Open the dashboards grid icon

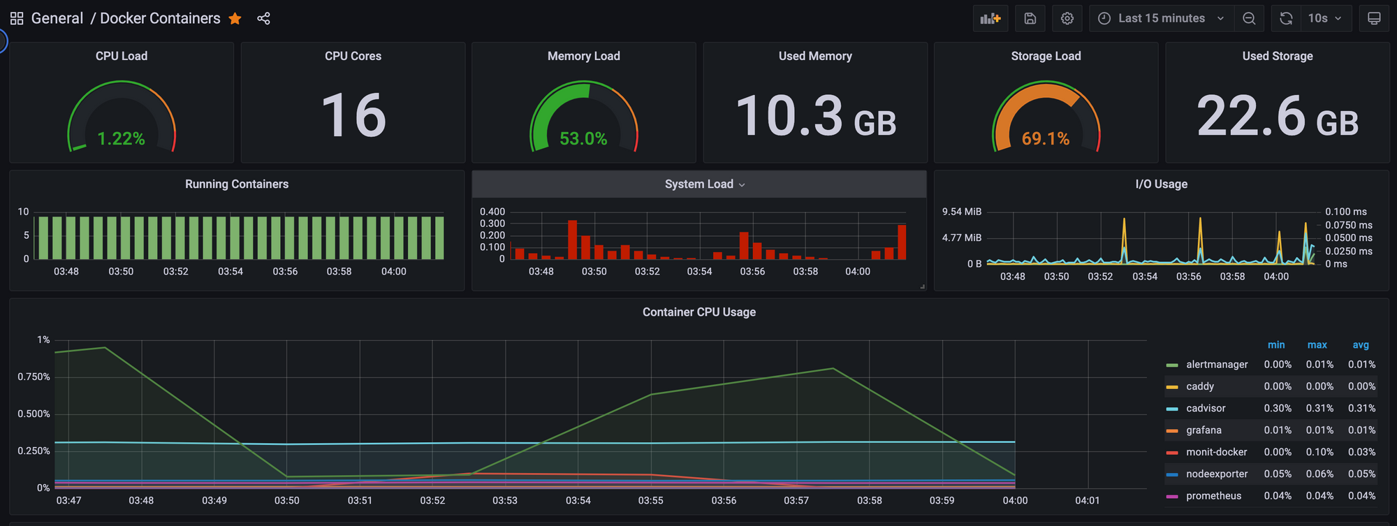17,18
